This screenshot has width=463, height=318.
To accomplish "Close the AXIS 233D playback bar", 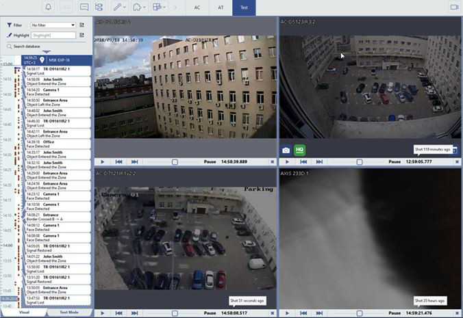I will [456, 313].
